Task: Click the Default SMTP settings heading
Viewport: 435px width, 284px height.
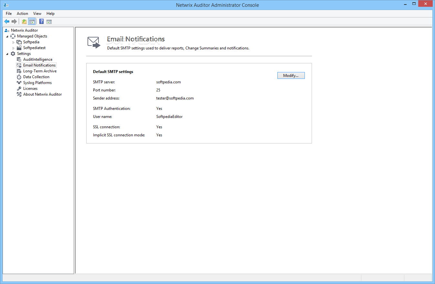Action: (113, 72)
